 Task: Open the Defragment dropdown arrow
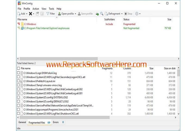tap(122, 14)
